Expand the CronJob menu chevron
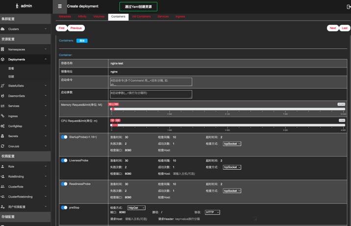This screenshot has width=351, height=226. (x=46, y=146)
